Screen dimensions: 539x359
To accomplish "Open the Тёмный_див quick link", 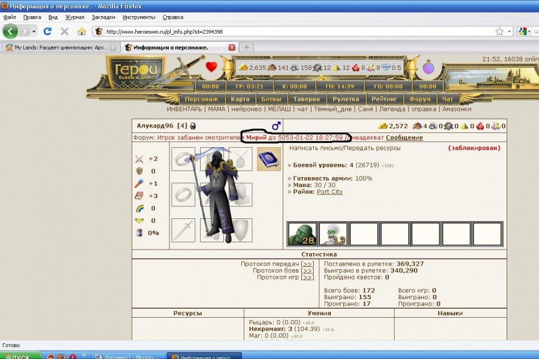I will point(333,109).
